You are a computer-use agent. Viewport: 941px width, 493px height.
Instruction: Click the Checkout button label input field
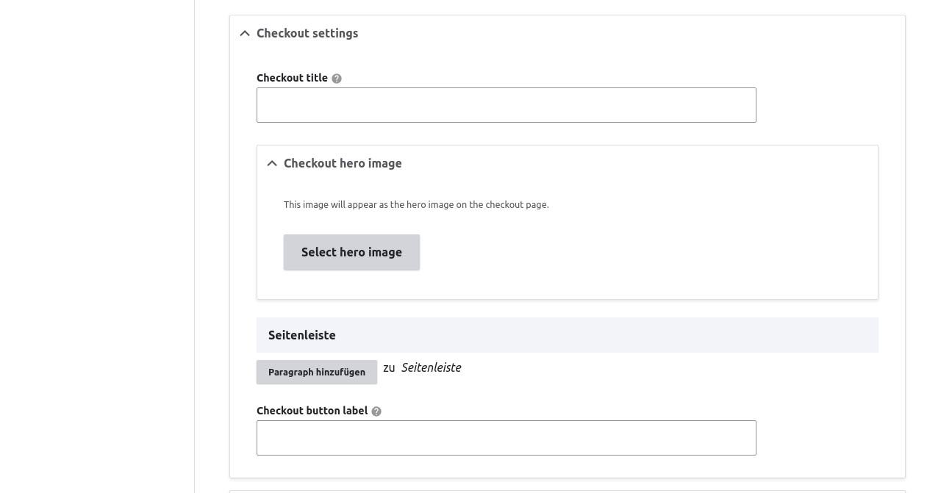pos(506,438)
